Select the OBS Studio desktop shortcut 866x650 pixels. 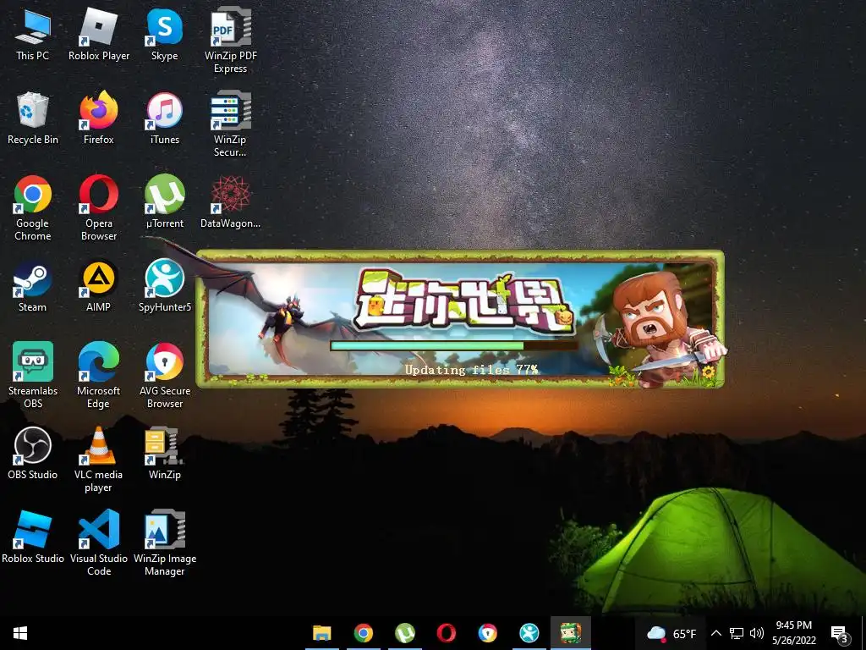click(33, 454)
